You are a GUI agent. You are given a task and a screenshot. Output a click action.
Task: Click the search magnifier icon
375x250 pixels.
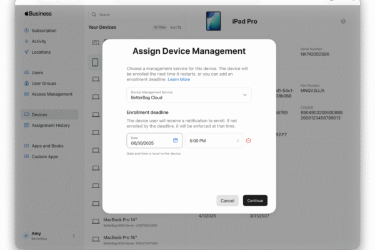94,14
